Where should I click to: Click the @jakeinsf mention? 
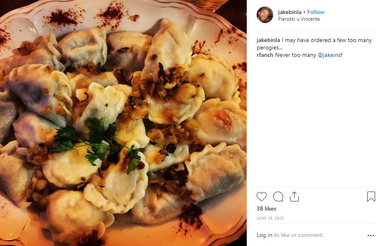330,55
